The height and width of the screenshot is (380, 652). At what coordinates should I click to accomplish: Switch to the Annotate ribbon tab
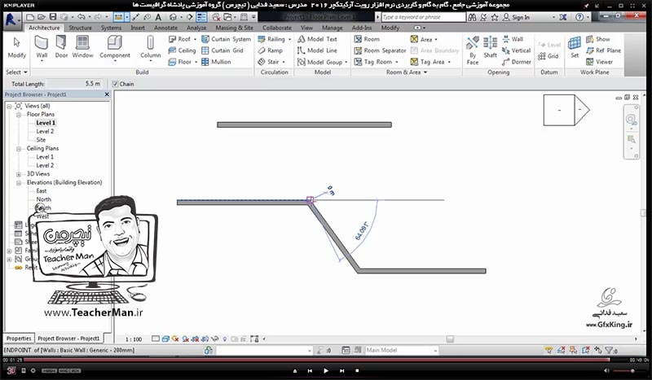[165, 28]
